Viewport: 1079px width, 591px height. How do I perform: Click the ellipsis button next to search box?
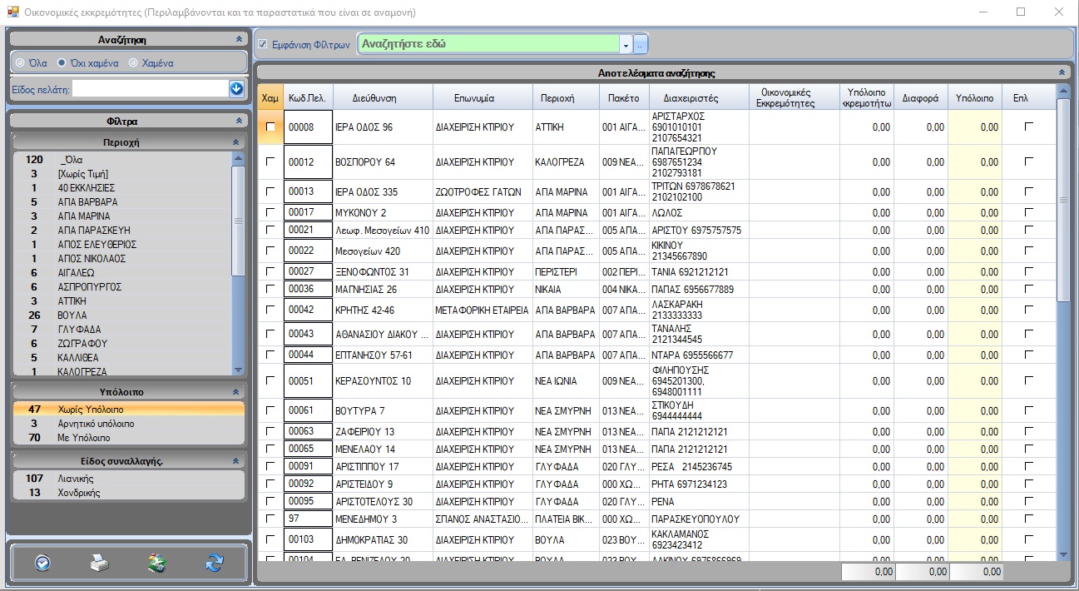641,44
